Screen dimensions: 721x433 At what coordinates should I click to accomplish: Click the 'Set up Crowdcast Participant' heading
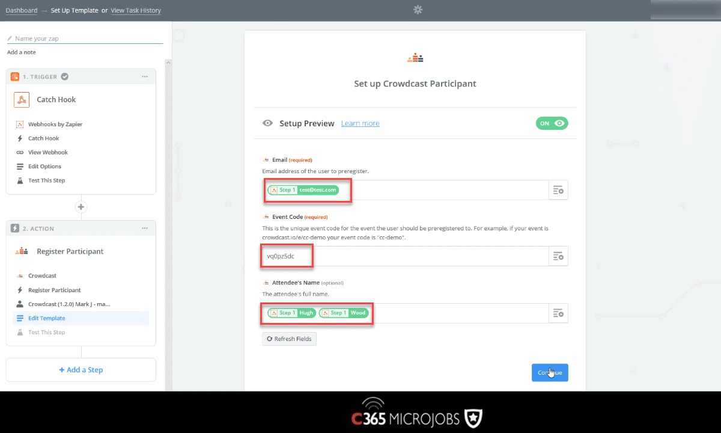click(415, 84)
